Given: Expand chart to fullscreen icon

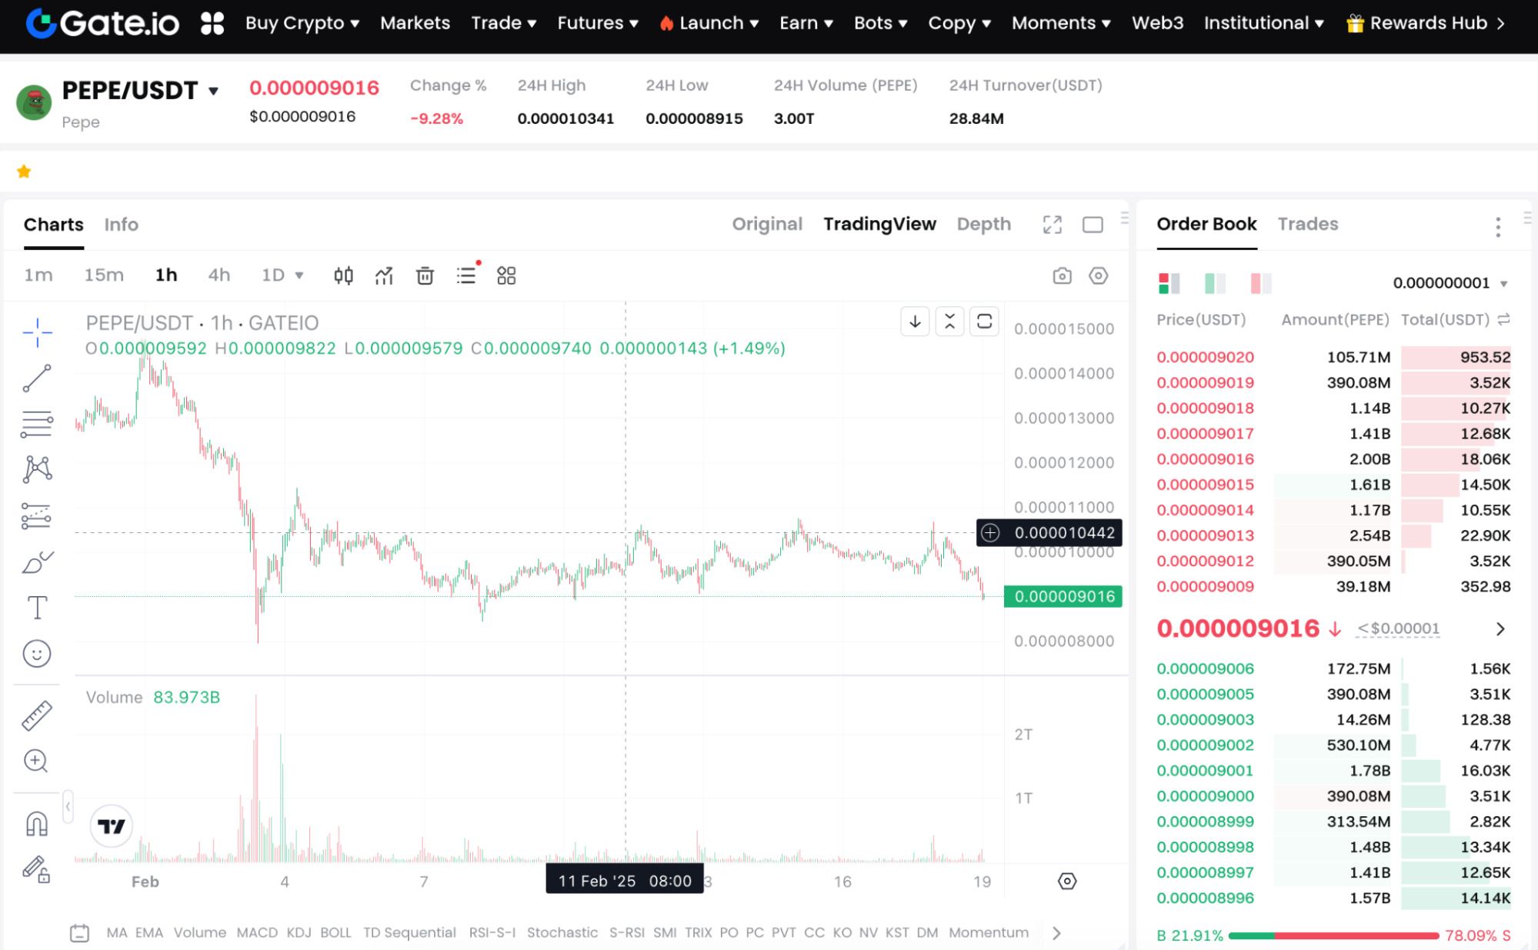Looking at the screenshot, I should 1052,225.
